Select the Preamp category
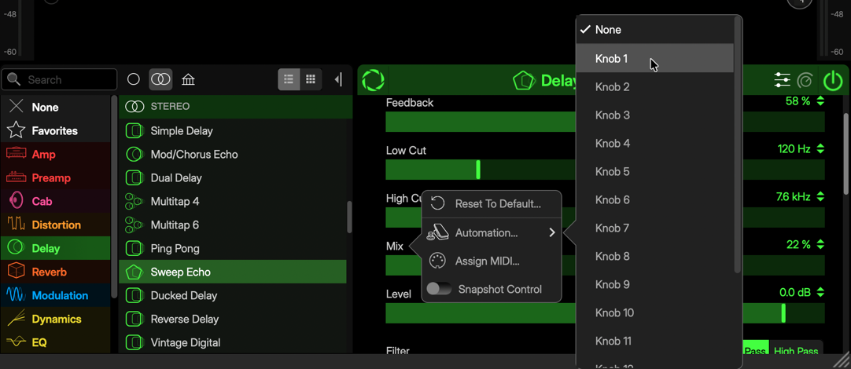Screen dimensions: 851x369 tap(55, 177)
